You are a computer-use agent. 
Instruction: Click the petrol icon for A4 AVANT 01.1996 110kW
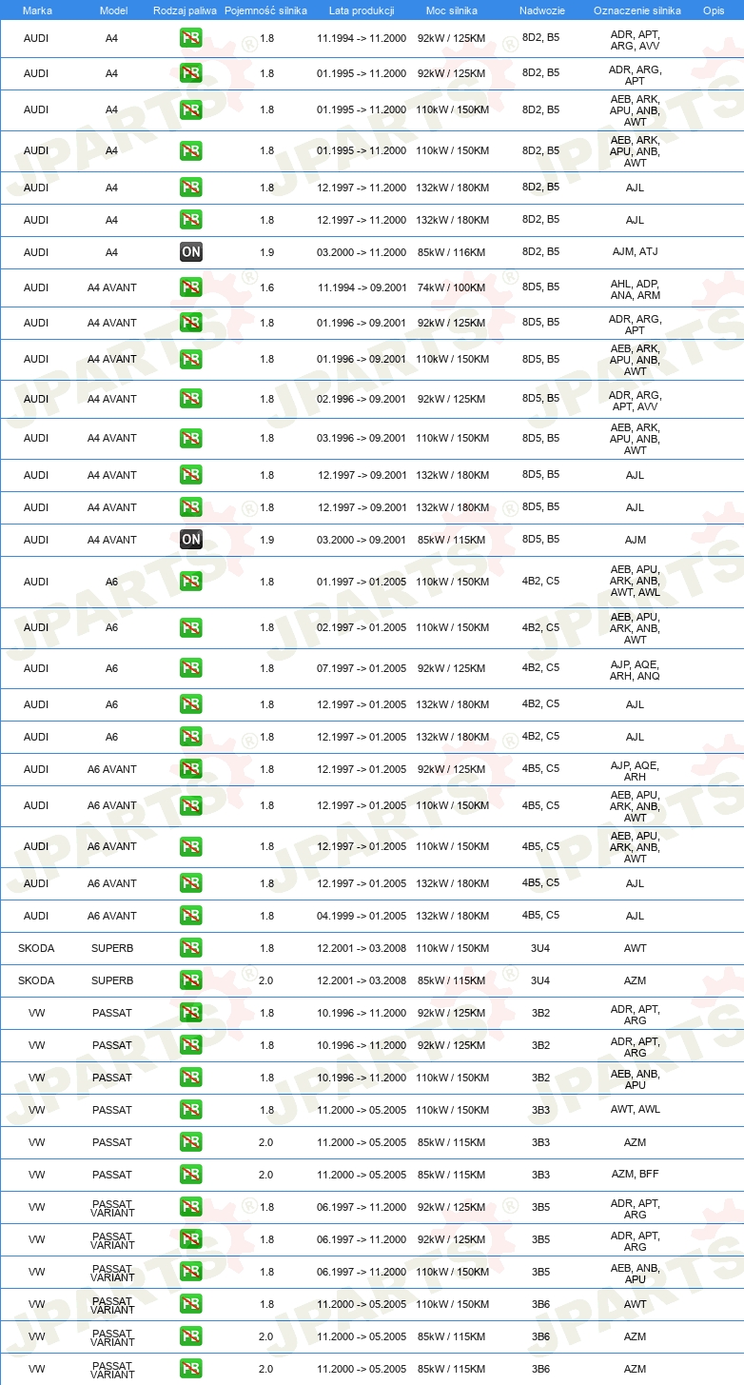pos(191,359)
